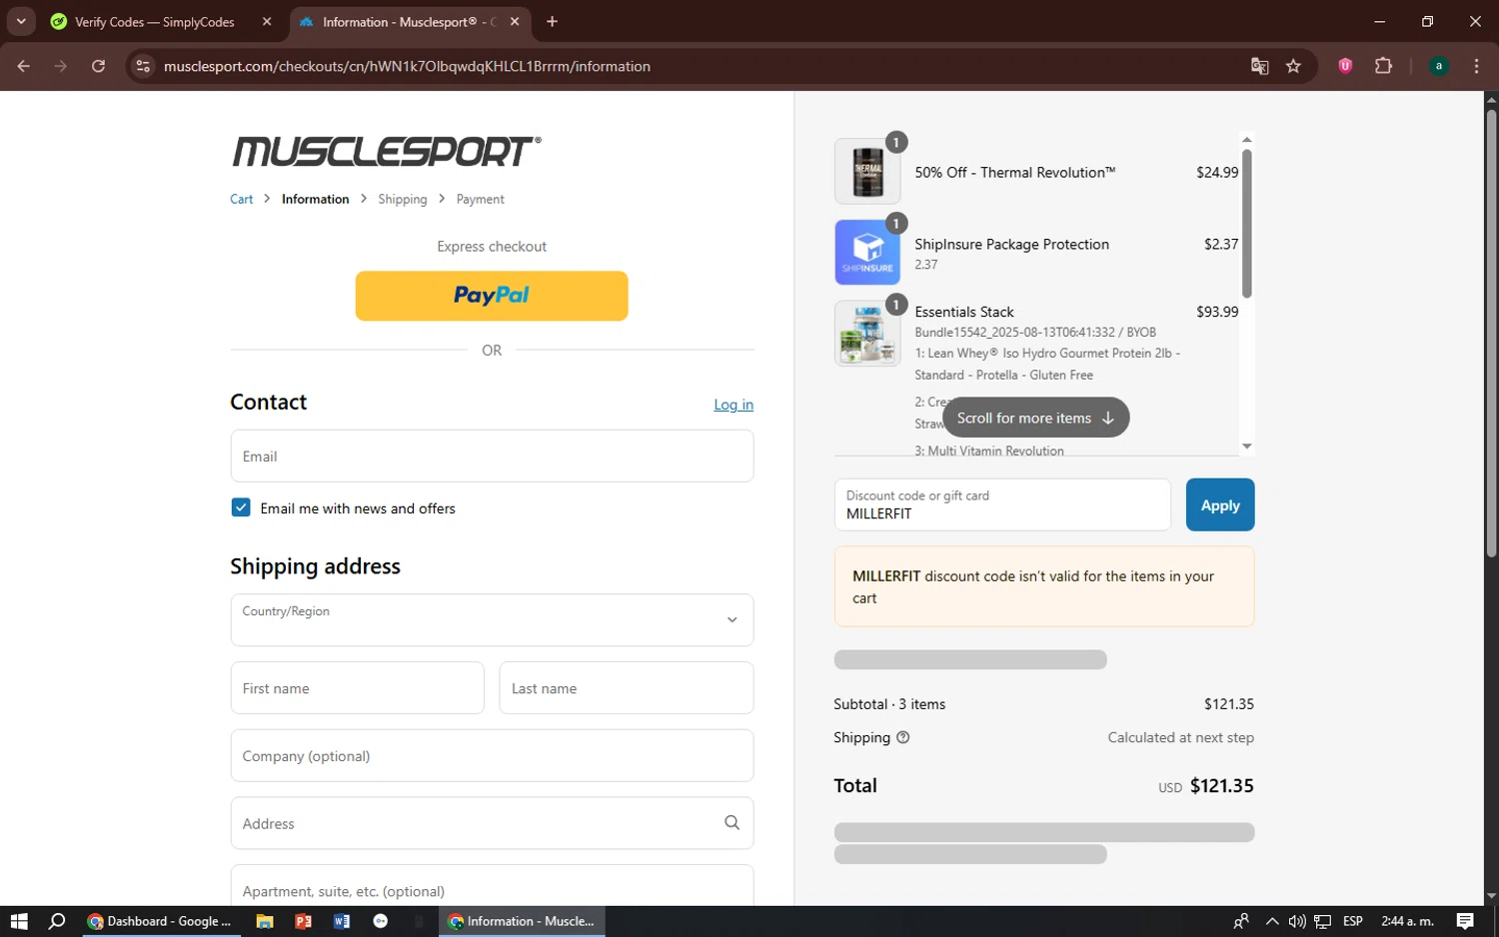Open the browser profile avatar
Screen dimensions: 1499x937
tap(1438, 66)
